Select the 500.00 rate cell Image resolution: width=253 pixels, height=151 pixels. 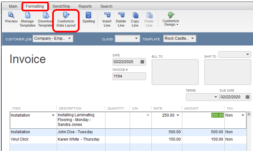click(x=167, y=132)
